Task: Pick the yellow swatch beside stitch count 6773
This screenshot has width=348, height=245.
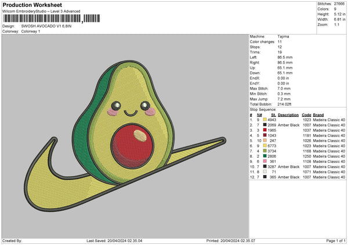Action: (265, 146)
